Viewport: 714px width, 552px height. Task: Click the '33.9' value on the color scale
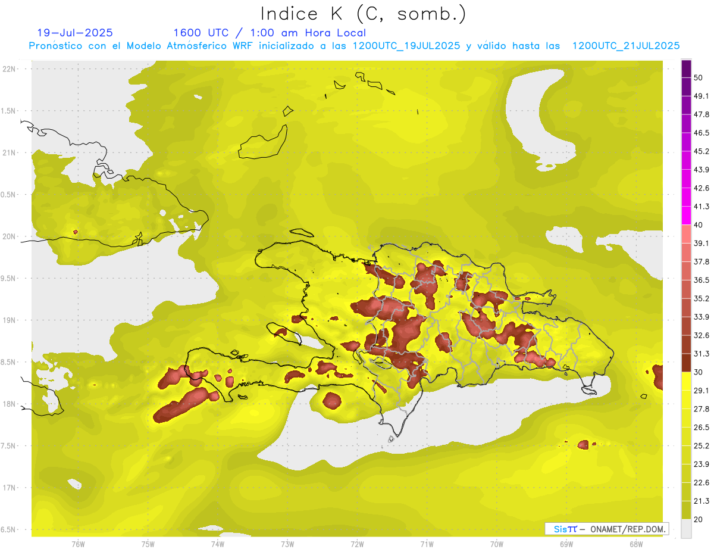(702, 317)
